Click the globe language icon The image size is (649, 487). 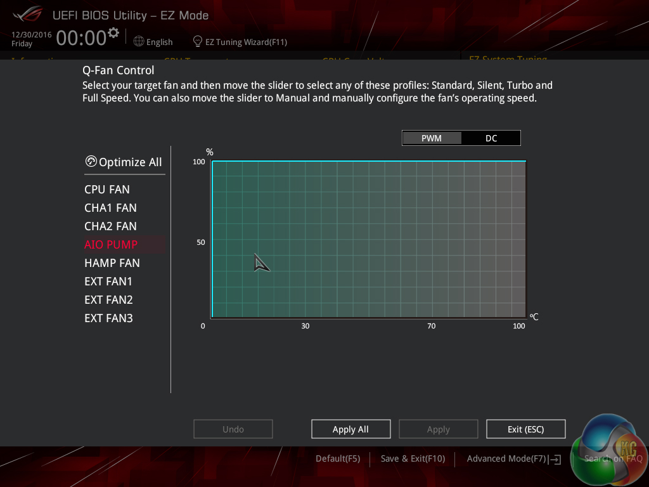pyautogui.click(x=139, y=41)
